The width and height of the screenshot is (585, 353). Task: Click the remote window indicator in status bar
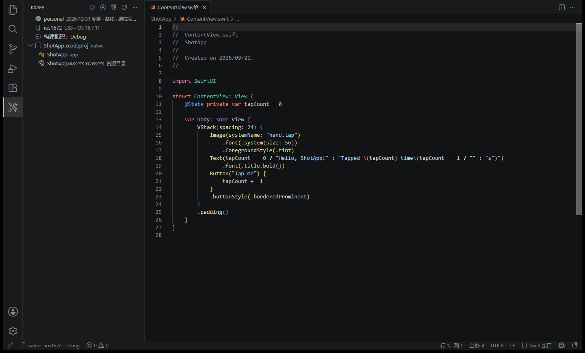[x=11, y=345]
